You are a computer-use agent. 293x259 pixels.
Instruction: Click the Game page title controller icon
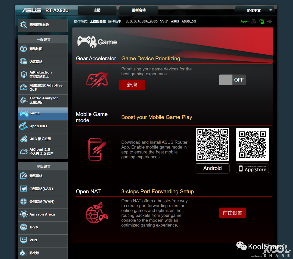pyautogui.click(x=87, y=42)
